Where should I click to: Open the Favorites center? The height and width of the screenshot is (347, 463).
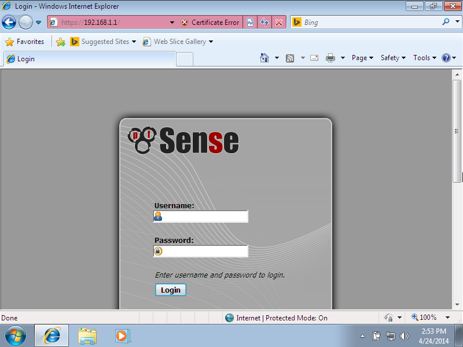(x=25, y=42)
